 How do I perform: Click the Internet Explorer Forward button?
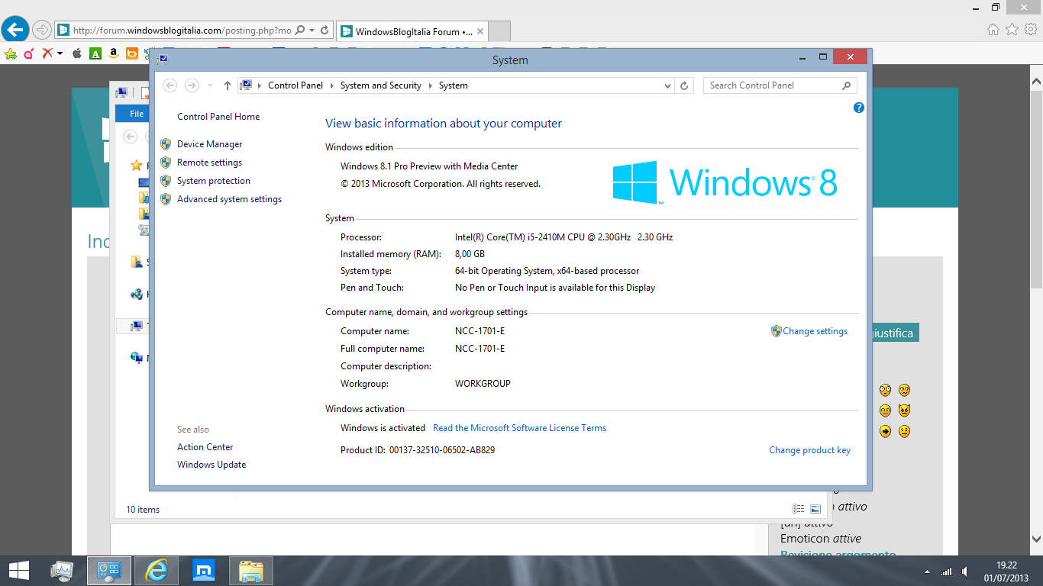tap(42, 31)
